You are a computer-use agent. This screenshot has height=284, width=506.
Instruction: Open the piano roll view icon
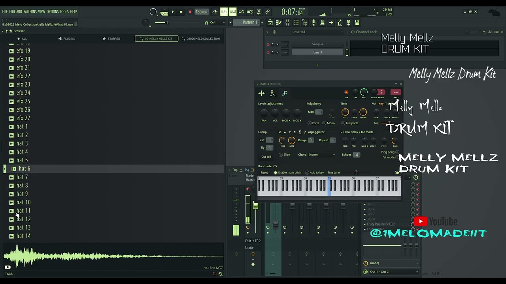(x=279, y=22)
